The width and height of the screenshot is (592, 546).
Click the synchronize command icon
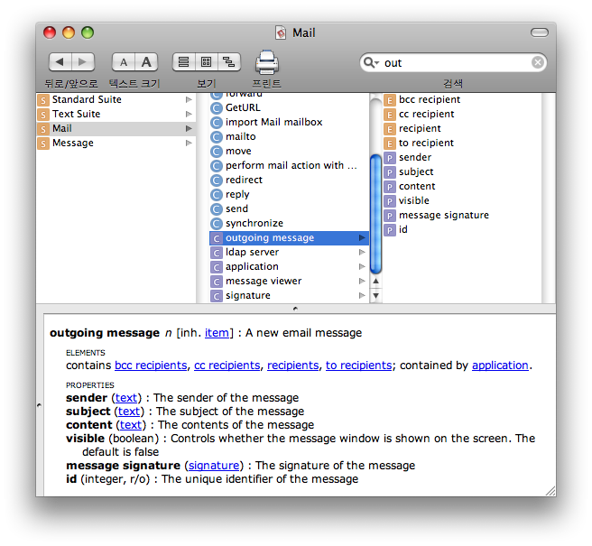point(217,224)
